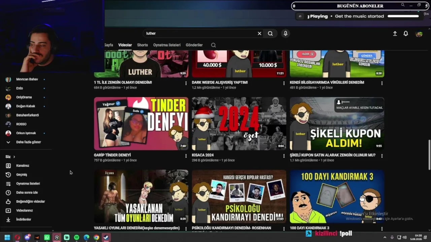This screenshot has width=431, height=242.
Task: Open the Windows Start menu
Action: click(x=7, y=238)
